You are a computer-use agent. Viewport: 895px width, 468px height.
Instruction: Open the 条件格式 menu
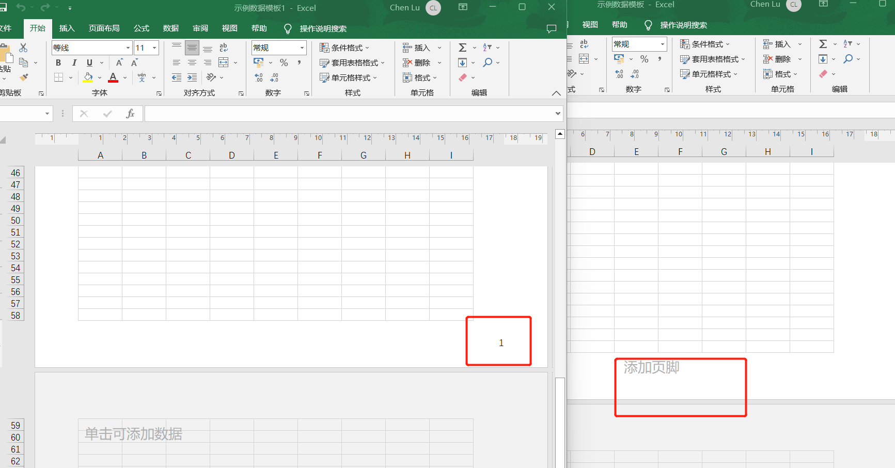[346, 47]
